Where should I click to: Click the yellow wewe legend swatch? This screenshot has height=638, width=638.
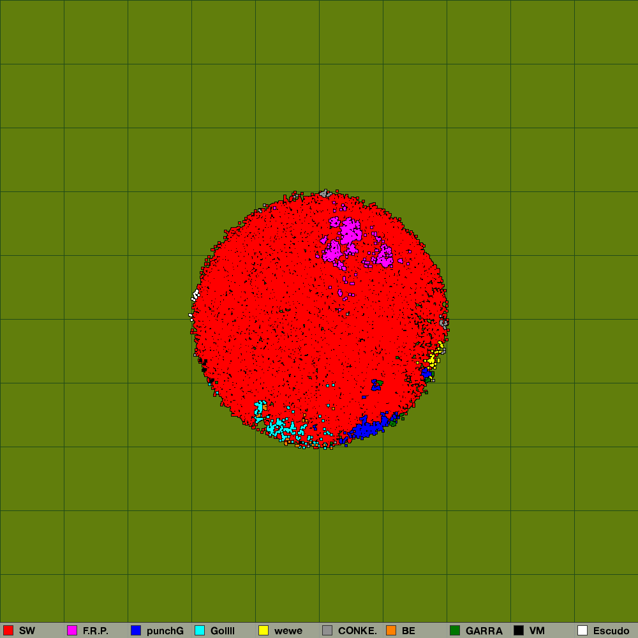pos(263,630)
